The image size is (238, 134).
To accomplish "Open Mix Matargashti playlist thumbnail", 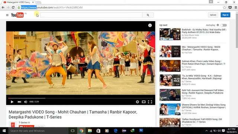I will click(x=170, y=51).
